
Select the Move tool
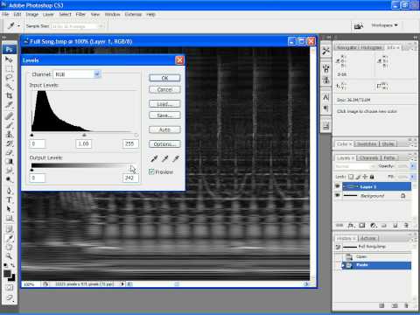coord(9,59)
